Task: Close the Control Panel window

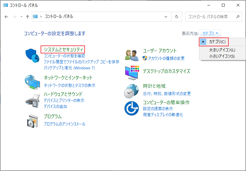Action: tap(238, 5)
